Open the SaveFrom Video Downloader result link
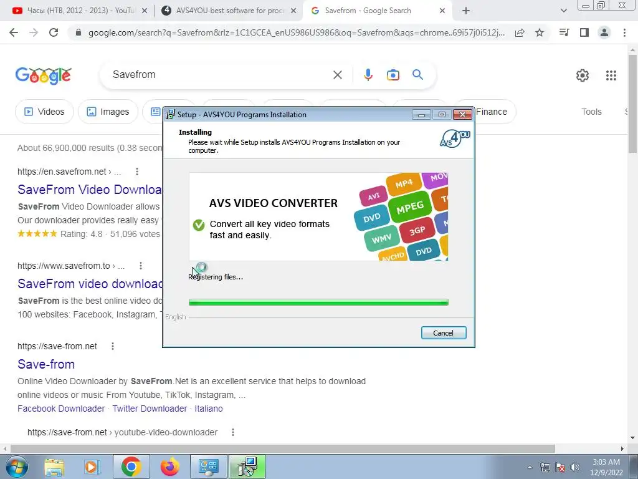The height and width of the screenshot is (479, 638). [x=90, y=190]
